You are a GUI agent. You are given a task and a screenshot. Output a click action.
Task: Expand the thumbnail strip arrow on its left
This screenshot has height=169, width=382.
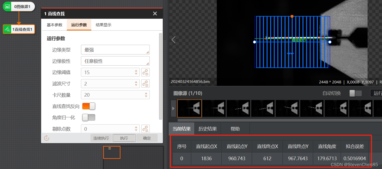coord(173,108)
